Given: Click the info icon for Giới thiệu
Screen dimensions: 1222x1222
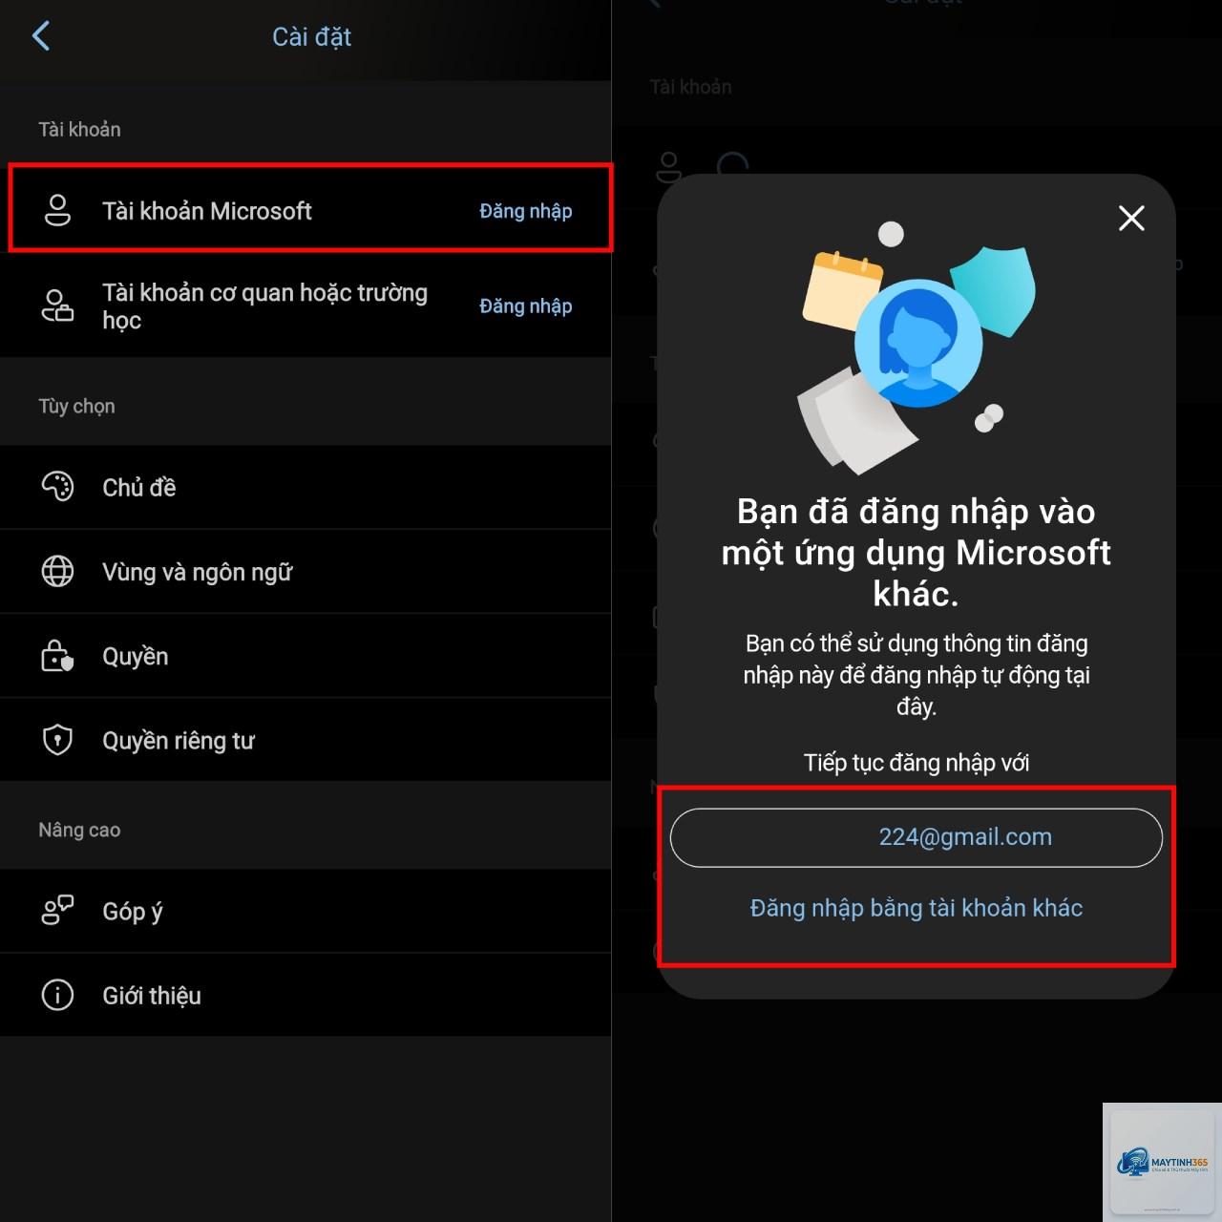Looking at the screenshot, I should click(57, 995).
